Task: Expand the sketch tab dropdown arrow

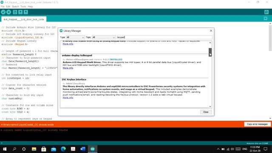Action: click(x=265, y=18)
